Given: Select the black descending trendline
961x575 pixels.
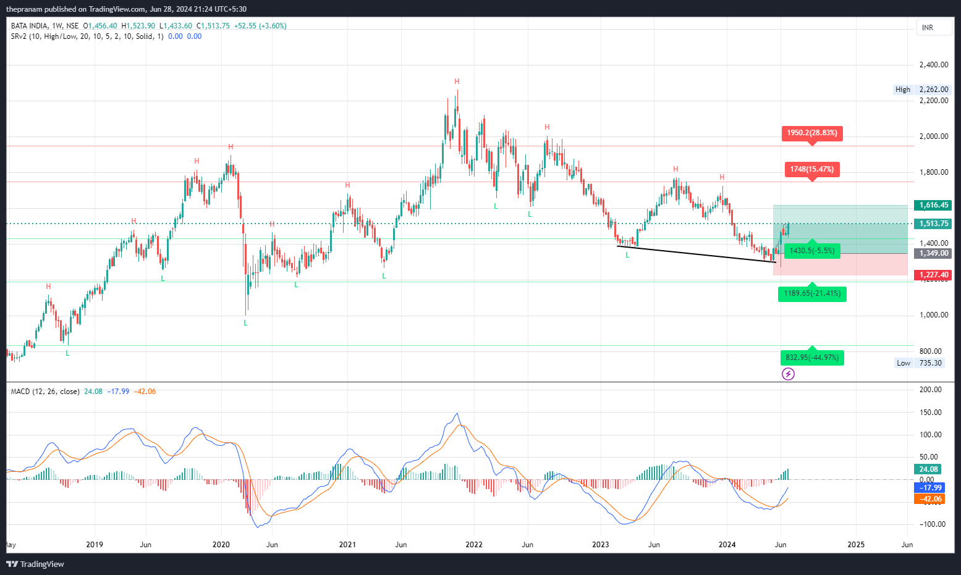Looking at the screenshot, I should [x=696, y=254].
